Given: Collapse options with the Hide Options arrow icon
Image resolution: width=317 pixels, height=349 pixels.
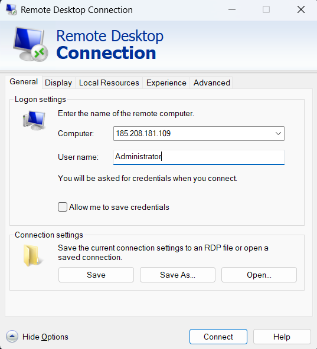Looking at the screenshot, I should pyautogui.click(x=12, y=337).
